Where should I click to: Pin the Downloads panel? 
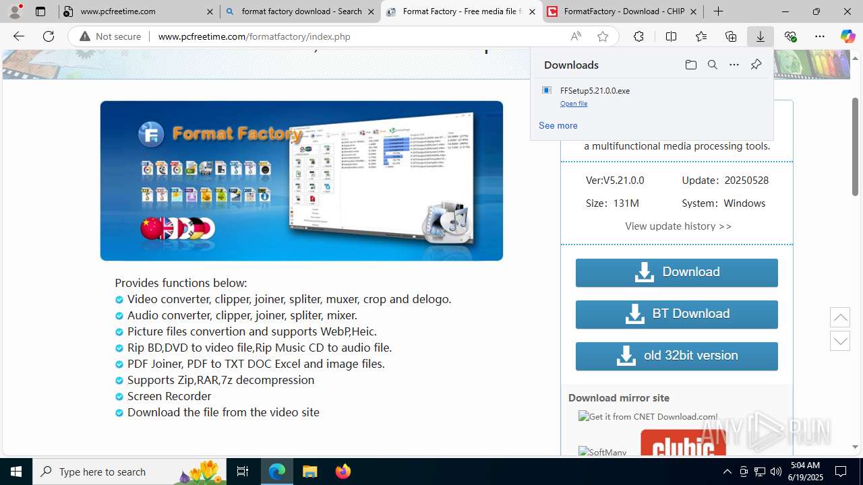pos(756,65)
